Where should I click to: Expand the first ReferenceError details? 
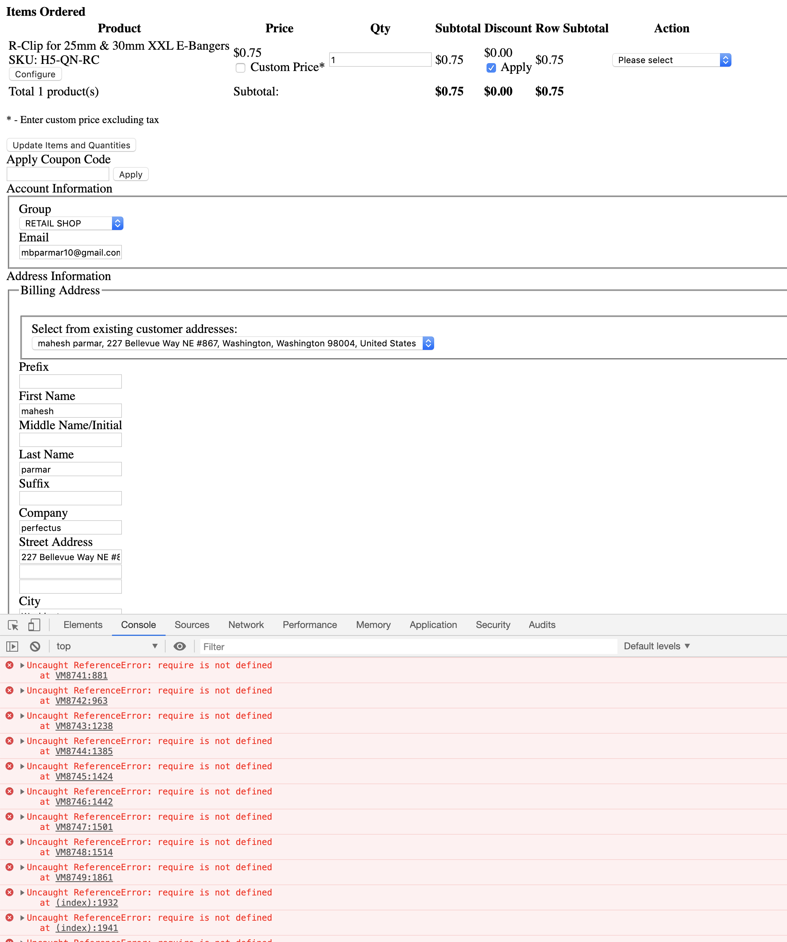pyautogui.click(x=22, y=665)
